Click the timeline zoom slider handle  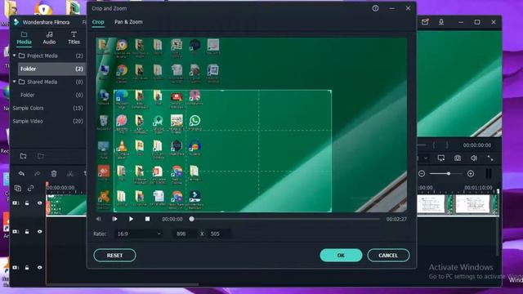(449, 174)
